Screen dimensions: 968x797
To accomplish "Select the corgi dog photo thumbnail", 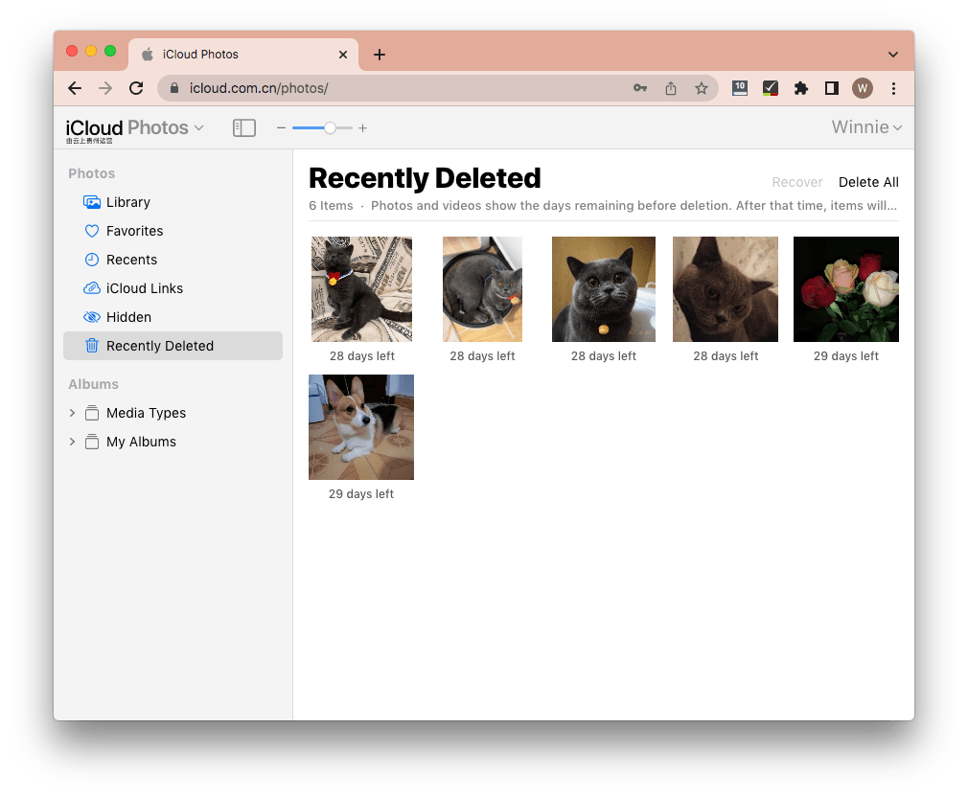I will (361, 427).
